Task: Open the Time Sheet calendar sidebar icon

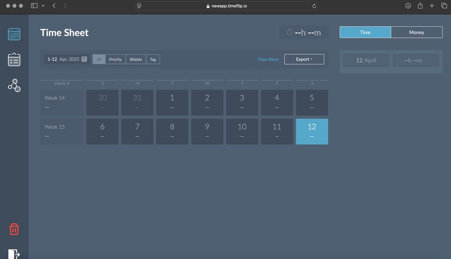Action: [x=14, y=34]
